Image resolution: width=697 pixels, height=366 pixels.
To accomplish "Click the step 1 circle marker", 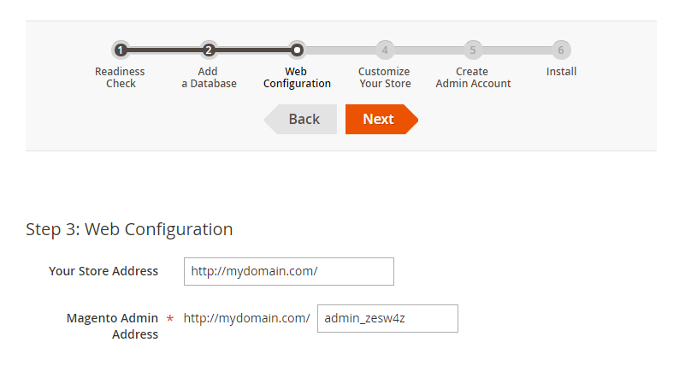I will pyautogui.click(x=121, y=50).
